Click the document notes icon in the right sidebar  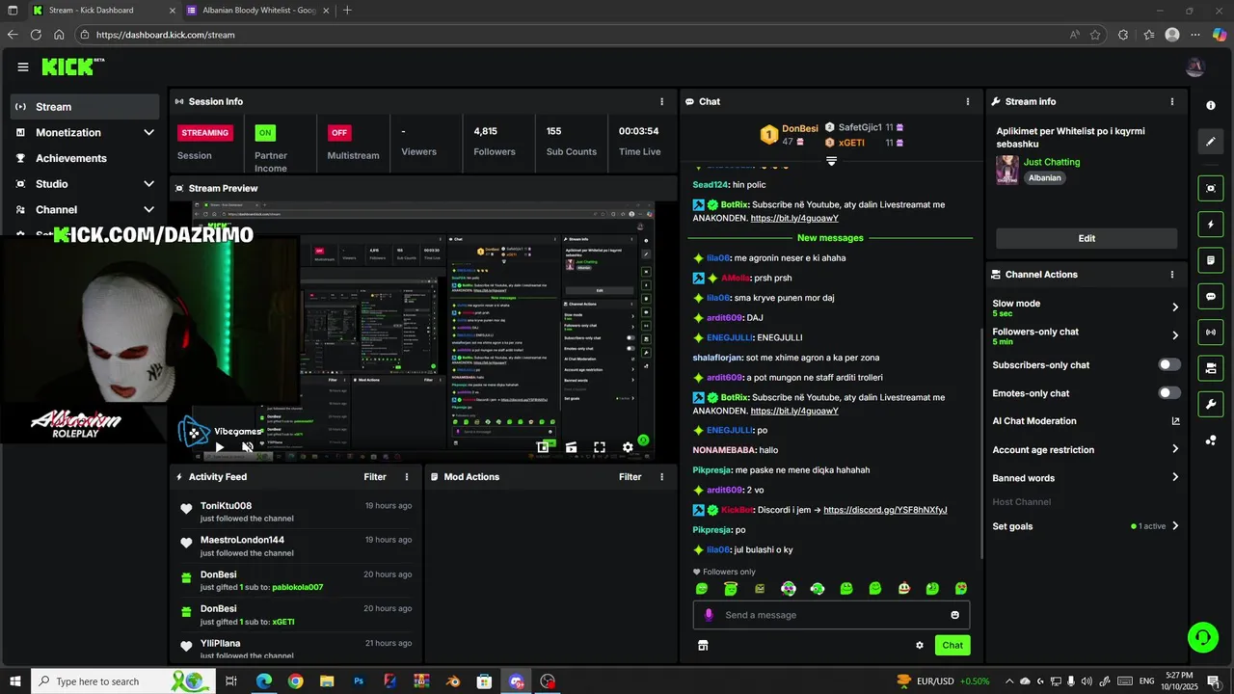1211,260
